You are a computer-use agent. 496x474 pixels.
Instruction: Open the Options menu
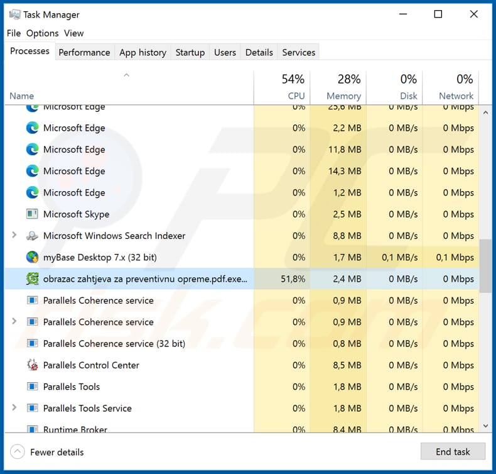43,33
